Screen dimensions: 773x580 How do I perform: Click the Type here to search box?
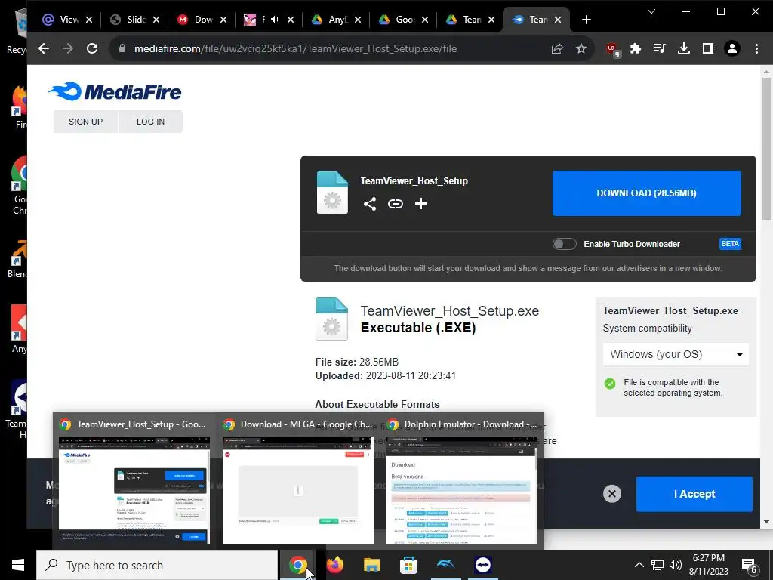(157, 565)
